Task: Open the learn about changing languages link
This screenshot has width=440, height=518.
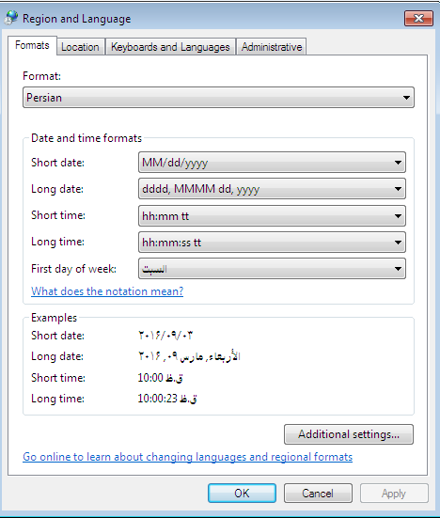Action: point(188,457)
